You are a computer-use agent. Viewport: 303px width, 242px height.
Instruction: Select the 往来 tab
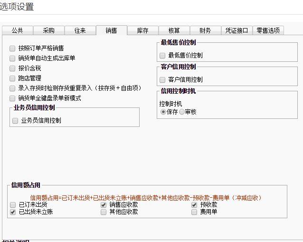coord(80,30)
